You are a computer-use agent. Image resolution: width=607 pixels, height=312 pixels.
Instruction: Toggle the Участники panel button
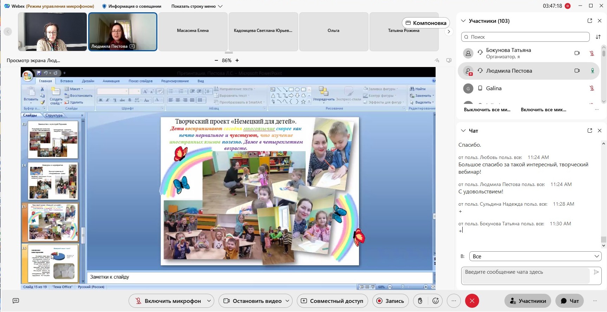point(528,301)
